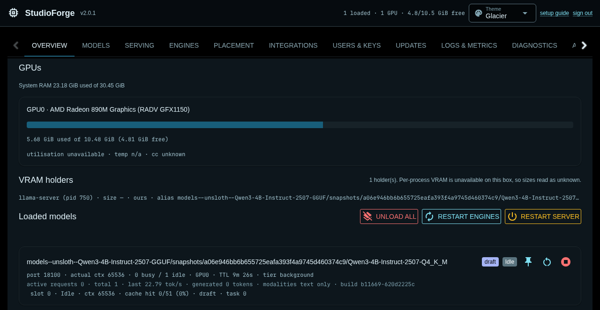Switch to the Overview tab

coord(49,45)
